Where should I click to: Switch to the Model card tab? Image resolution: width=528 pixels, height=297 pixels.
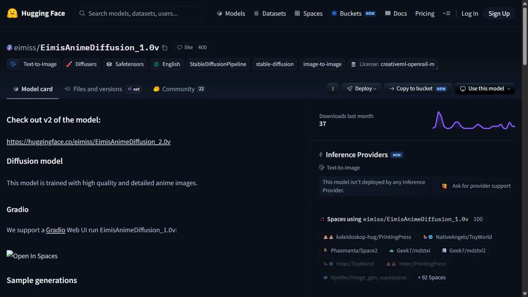coord(33,89)
